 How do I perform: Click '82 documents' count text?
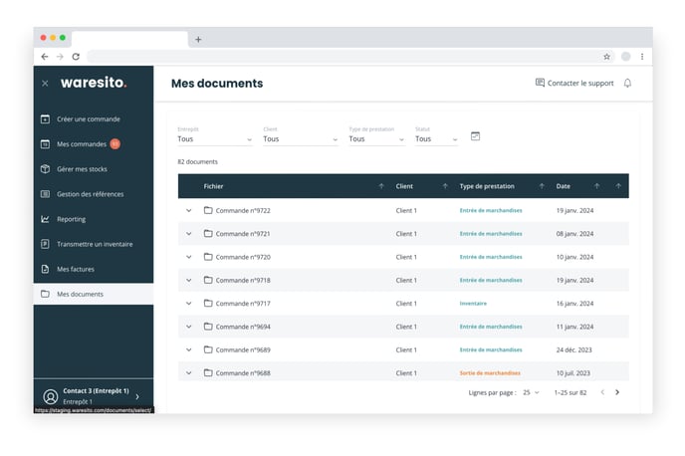[197, 161]
